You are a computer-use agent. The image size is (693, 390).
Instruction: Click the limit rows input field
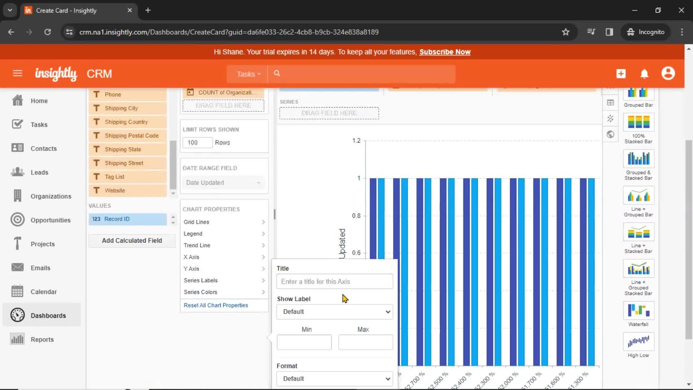197,143
